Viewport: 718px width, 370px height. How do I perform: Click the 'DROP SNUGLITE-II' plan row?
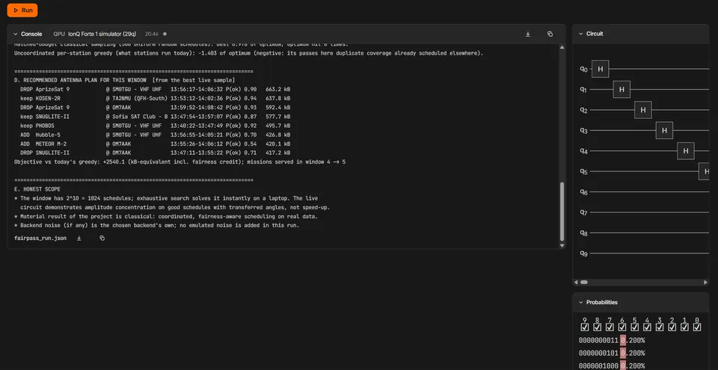[156, 153]
